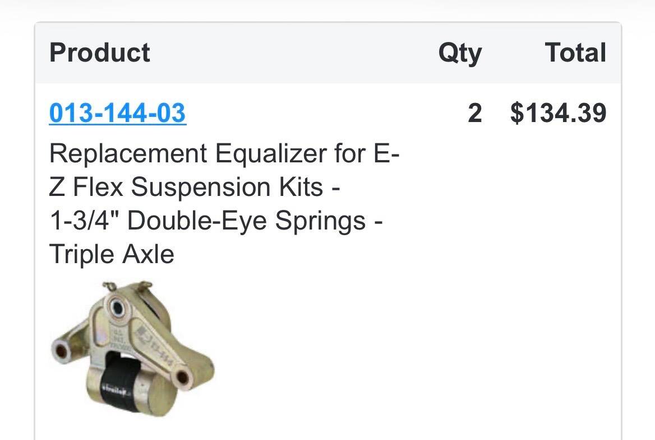The image size is (655, 440).
Task: Click the Qty column header
Action: 459,53
